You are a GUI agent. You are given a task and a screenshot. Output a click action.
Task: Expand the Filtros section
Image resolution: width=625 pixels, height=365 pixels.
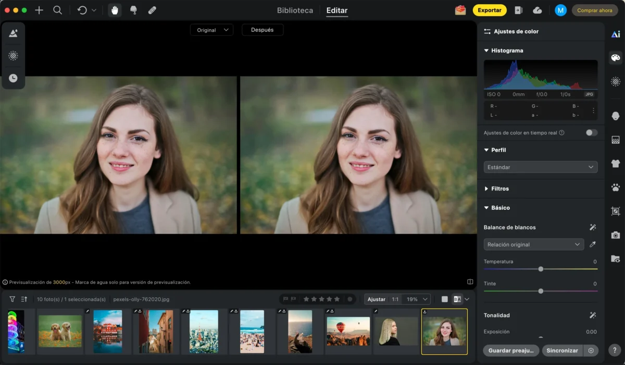pos(499,188)
